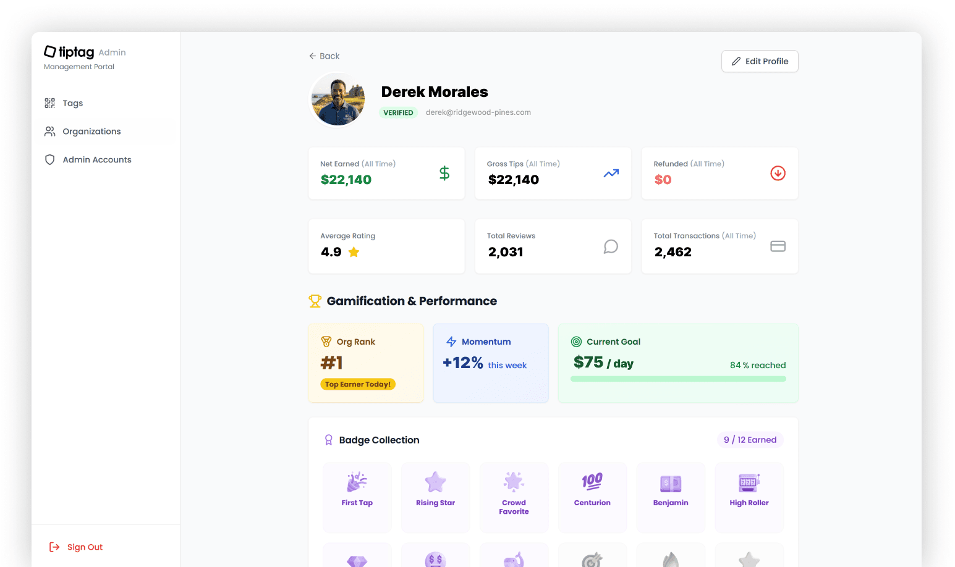Click the trend arrow icon on Gross Tips

(x=611, y=174)
